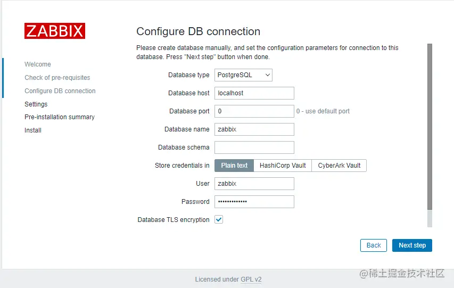Select CyberArk Vault credential storage
Image resolution: width=454 pixels, height=288 pixels.
pyautogui.click(x=339, y=166)
